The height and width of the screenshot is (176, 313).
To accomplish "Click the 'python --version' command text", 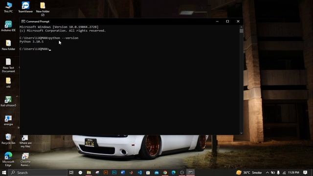I will [x=64, y=38].
